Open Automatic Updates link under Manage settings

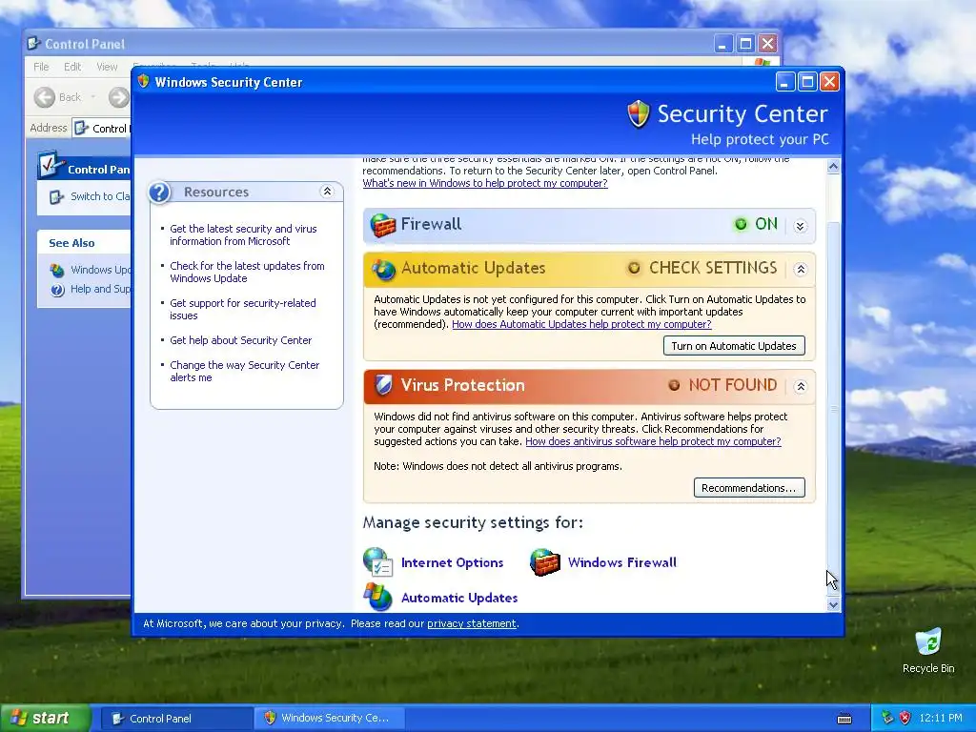tap(459, 598)
